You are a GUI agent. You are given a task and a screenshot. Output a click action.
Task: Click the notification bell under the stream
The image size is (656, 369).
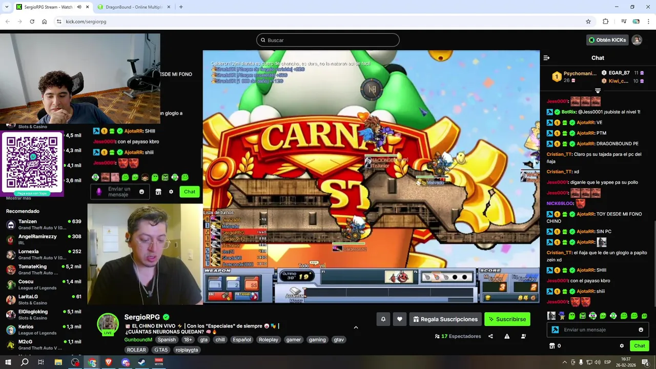point(383,319)
